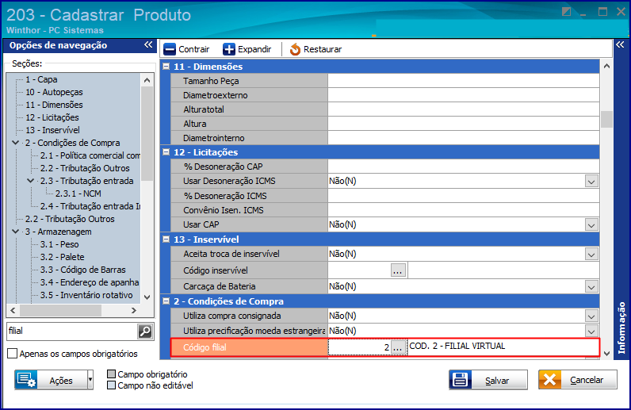This screenshot has height=410, width=631.
Task: Select 10 - Autopeças in sections tree
Action: click(55, 92)
